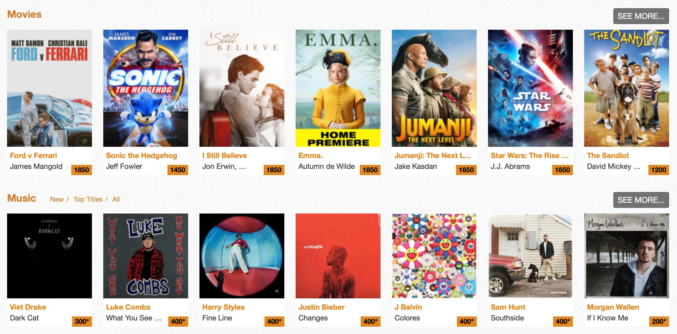Show All music titles
677x334 pixels.
coord(116,199)
